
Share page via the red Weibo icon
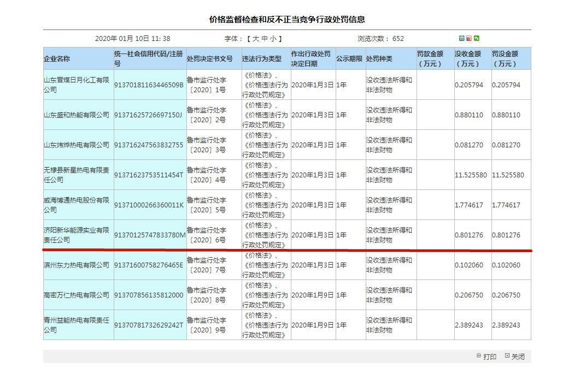click(x=469, y=38)
